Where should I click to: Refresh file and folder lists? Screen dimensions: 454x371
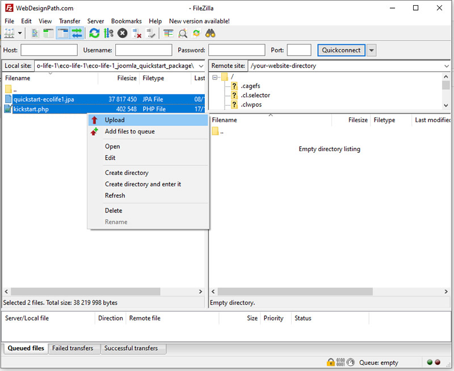pyautogui.click(x=94, y=34)
